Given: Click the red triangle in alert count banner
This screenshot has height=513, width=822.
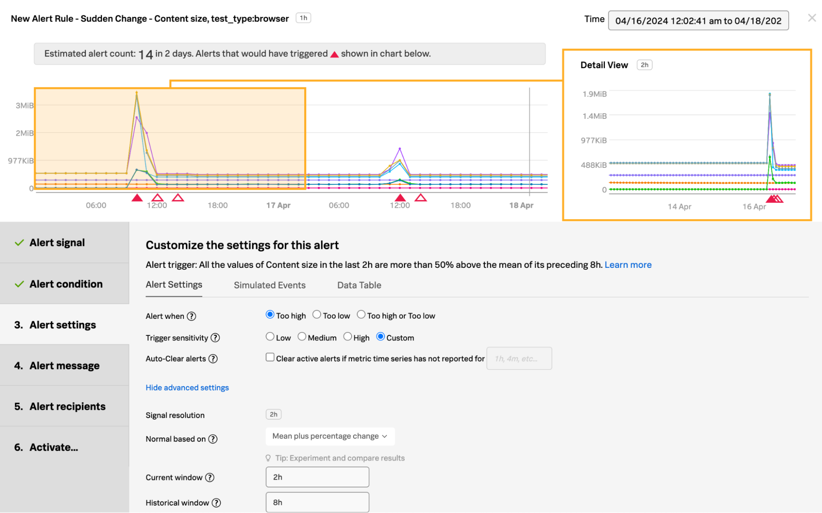Looking at the screenshot, I should tap(334, 54).
